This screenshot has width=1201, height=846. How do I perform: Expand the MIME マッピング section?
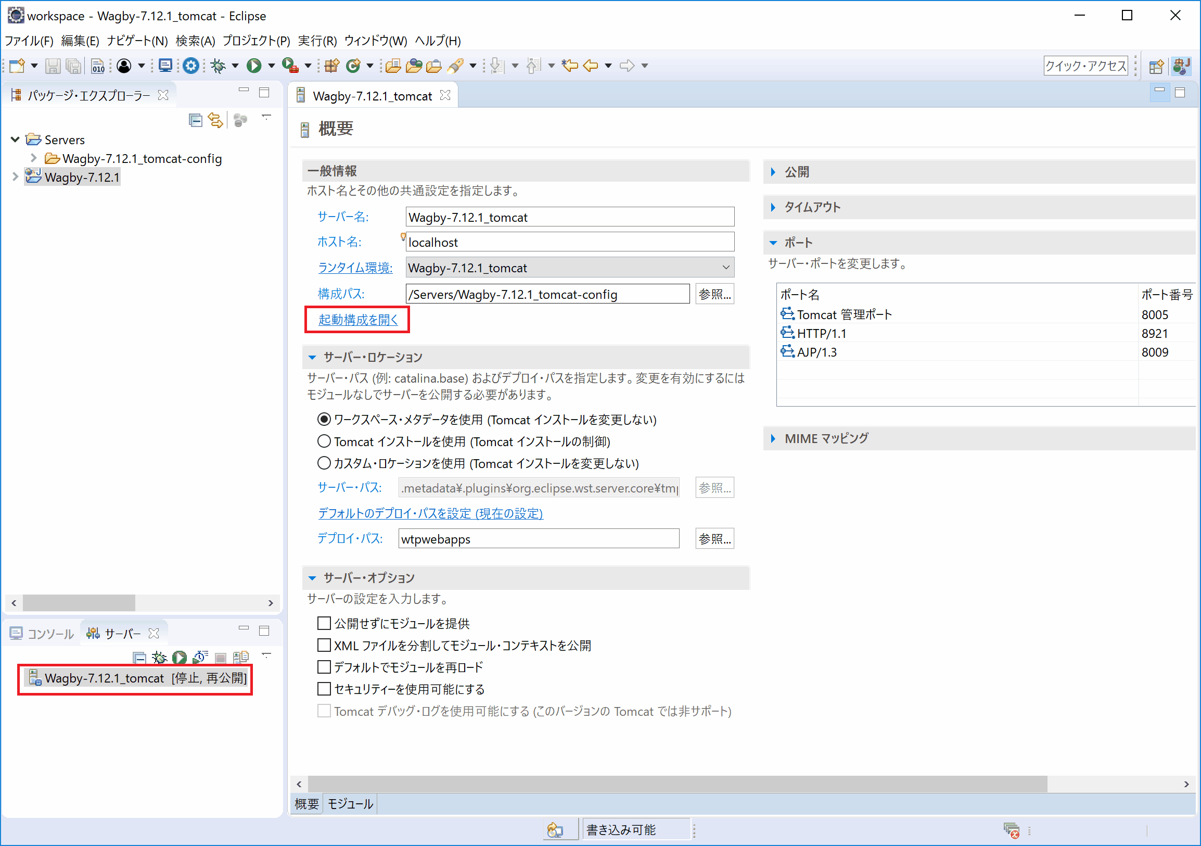[774, 438]
